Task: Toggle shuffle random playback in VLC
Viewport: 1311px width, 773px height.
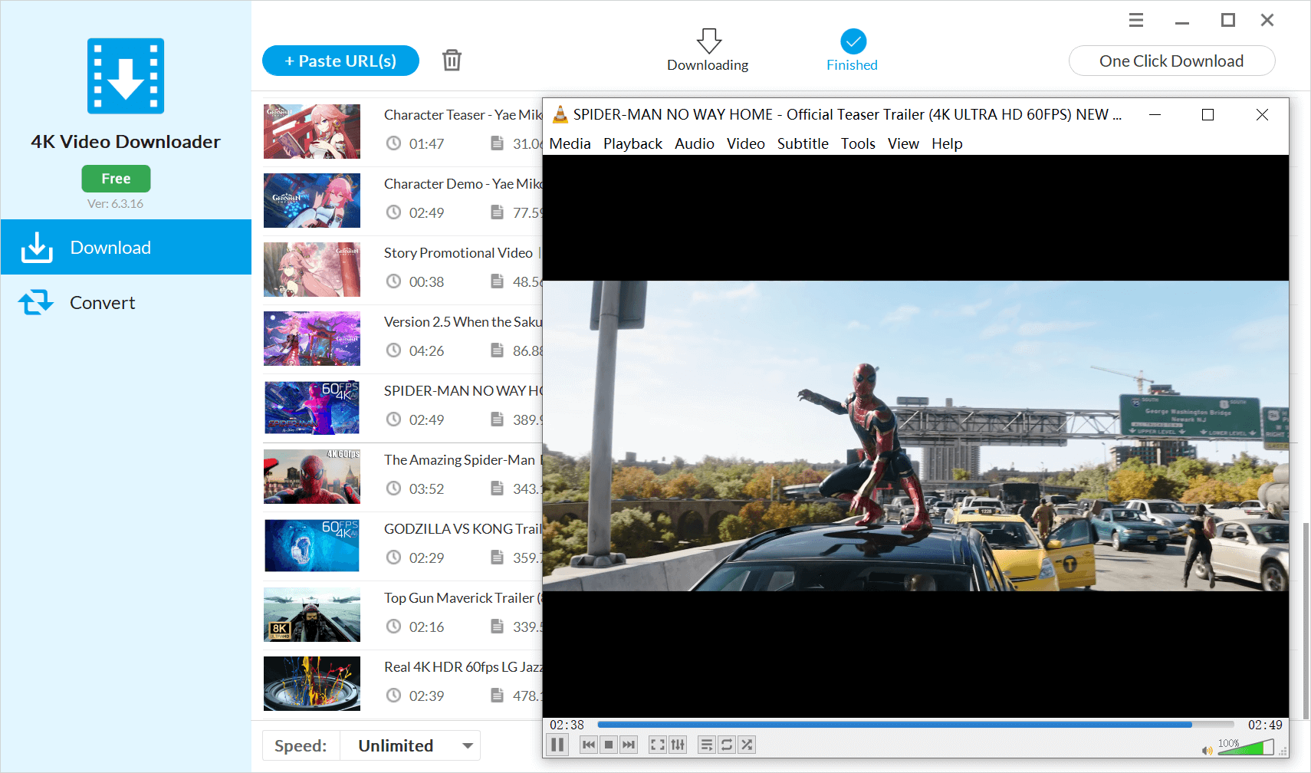Action: [x=747, y=745]
